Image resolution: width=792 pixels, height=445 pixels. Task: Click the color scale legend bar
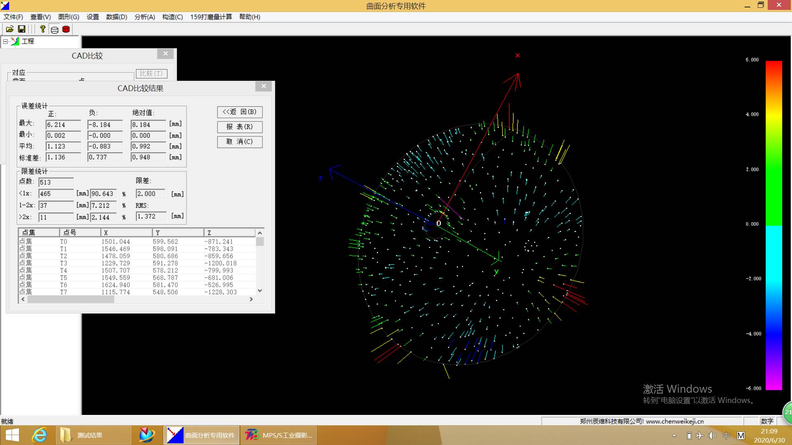(x=773, y=225)
